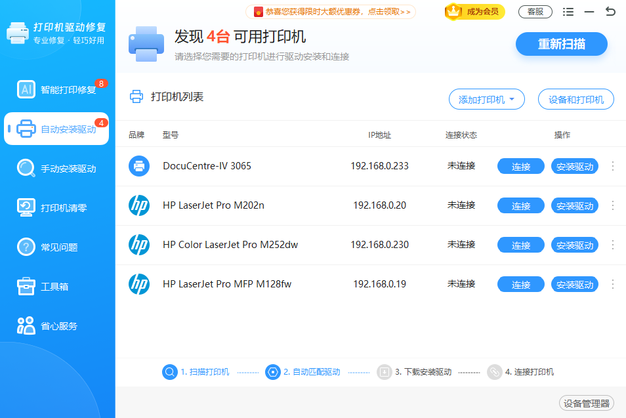Claim the coupon banner link at top
The width and height of the screenshot is (626, 418).
coord(331,12)
